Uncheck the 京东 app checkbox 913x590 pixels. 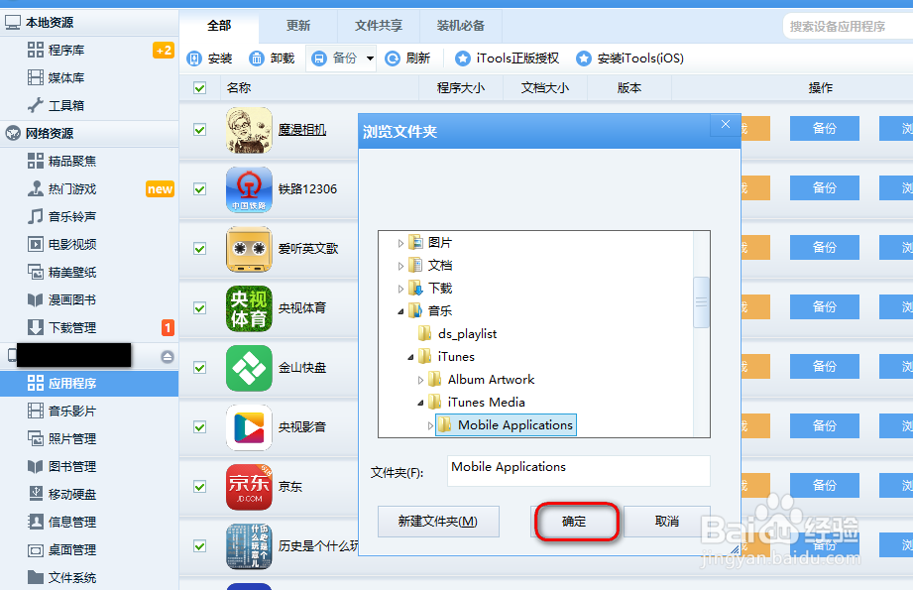tap(199, 487)
